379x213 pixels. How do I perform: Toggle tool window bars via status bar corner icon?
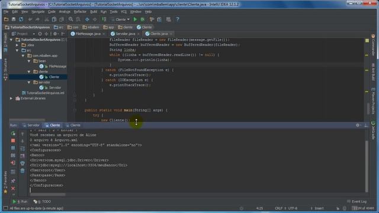pos(5,208)
